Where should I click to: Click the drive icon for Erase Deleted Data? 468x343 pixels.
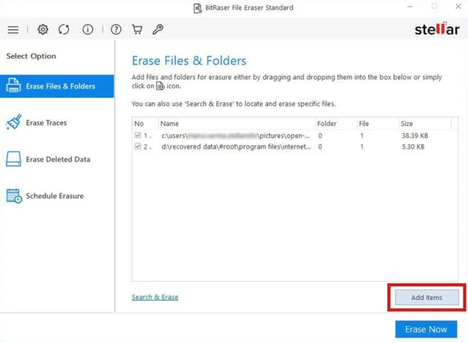[x=14, y=159]
